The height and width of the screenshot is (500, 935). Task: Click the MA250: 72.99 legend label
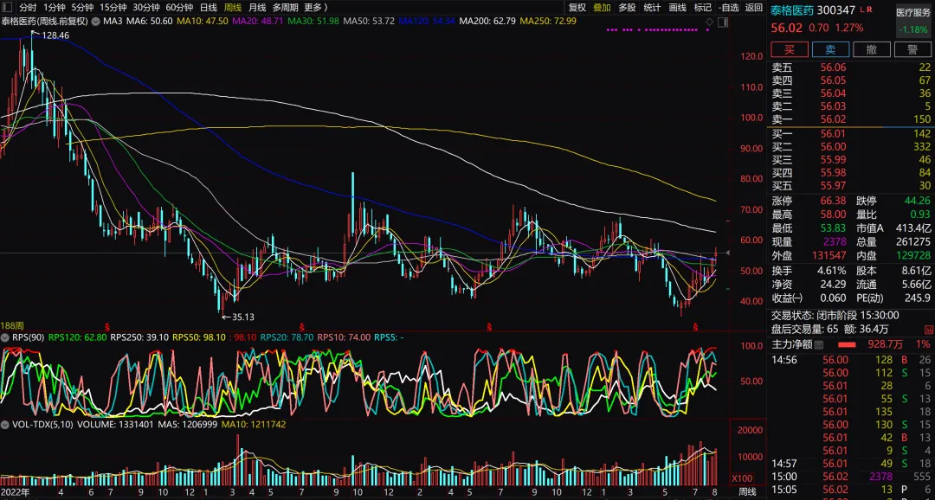pyautogui.click(x=548, y=22)
